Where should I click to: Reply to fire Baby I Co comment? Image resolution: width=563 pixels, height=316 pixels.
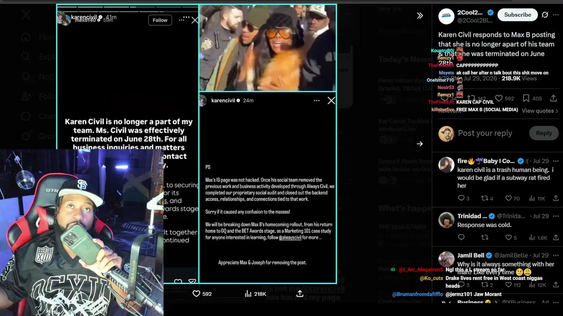464,198
